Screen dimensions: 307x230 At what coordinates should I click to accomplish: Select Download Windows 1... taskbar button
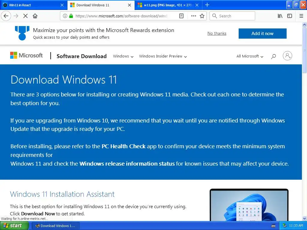(x=55, y=226)
